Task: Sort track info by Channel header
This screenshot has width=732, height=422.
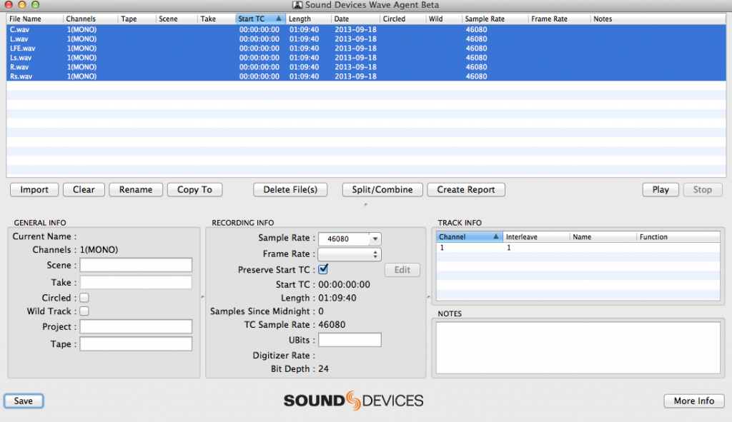Action: coord(469,237)
